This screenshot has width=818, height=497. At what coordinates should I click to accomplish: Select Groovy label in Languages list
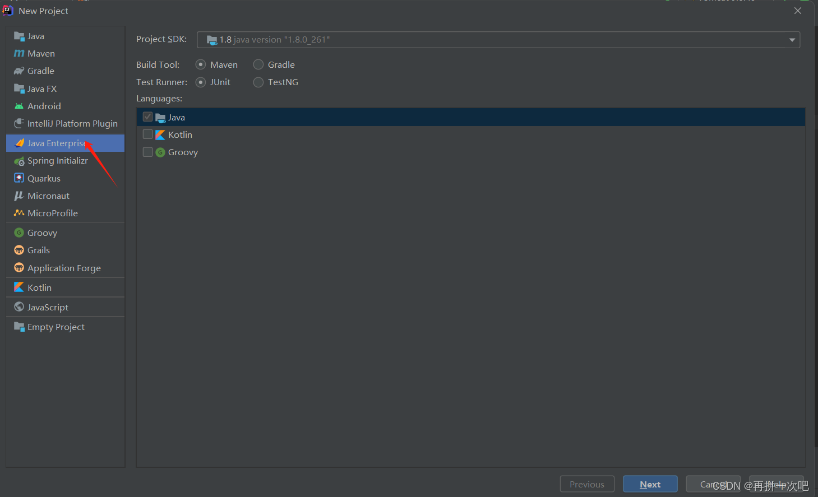pos(183,152)
